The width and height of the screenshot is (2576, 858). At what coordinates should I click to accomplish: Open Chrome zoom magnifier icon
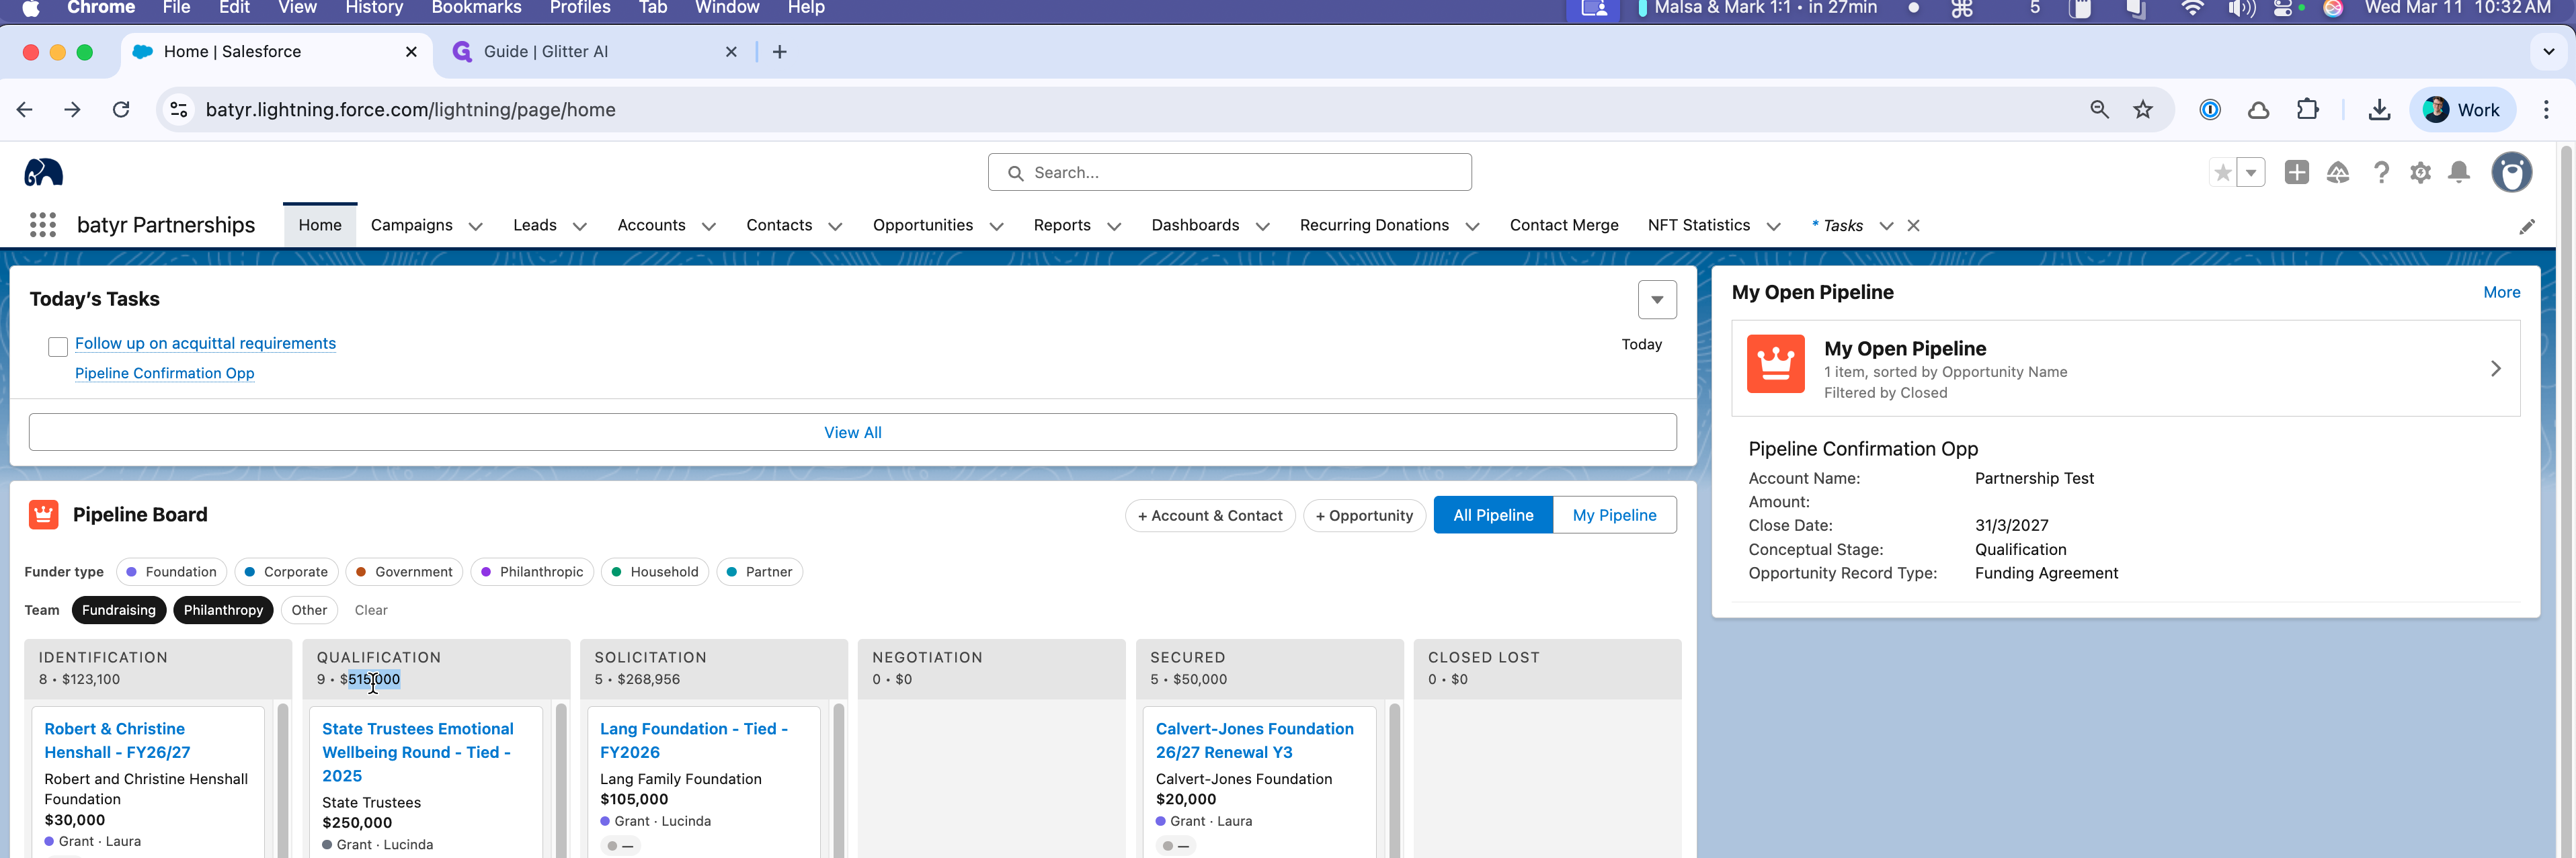pyautogui.click(x=2099, y=110)
